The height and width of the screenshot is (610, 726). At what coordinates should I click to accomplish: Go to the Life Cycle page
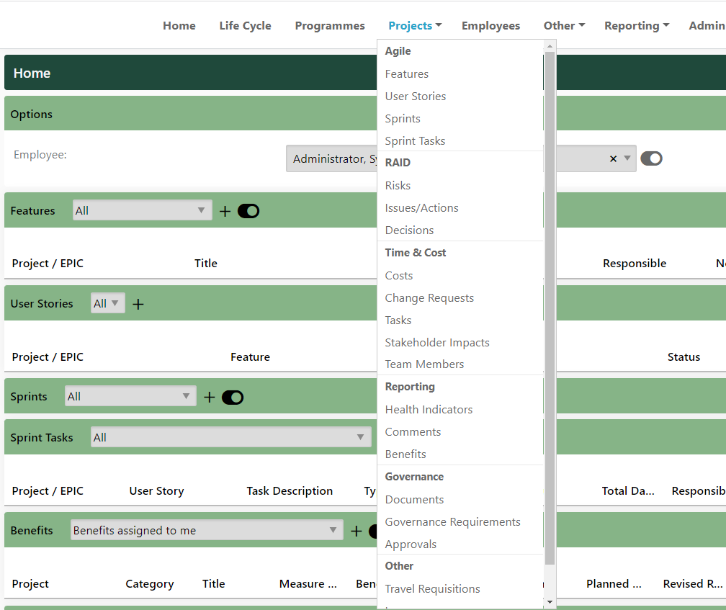(x=245, y=26)
